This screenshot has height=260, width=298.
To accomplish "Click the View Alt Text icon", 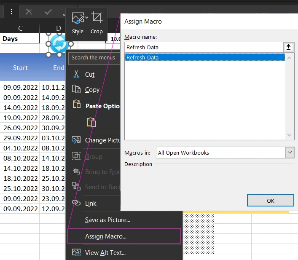I will (76, 253).
